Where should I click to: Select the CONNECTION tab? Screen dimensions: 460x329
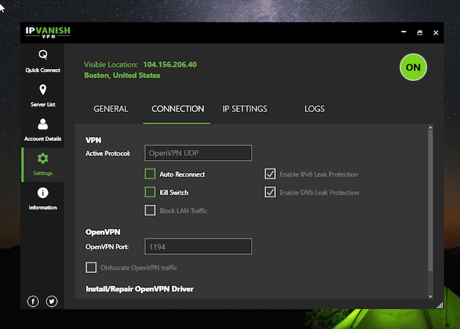tap(177, 109)
